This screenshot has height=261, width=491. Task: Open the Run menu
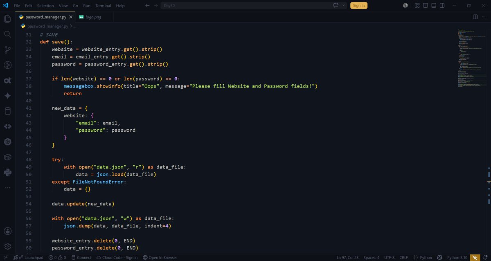[x=87, y=6]
